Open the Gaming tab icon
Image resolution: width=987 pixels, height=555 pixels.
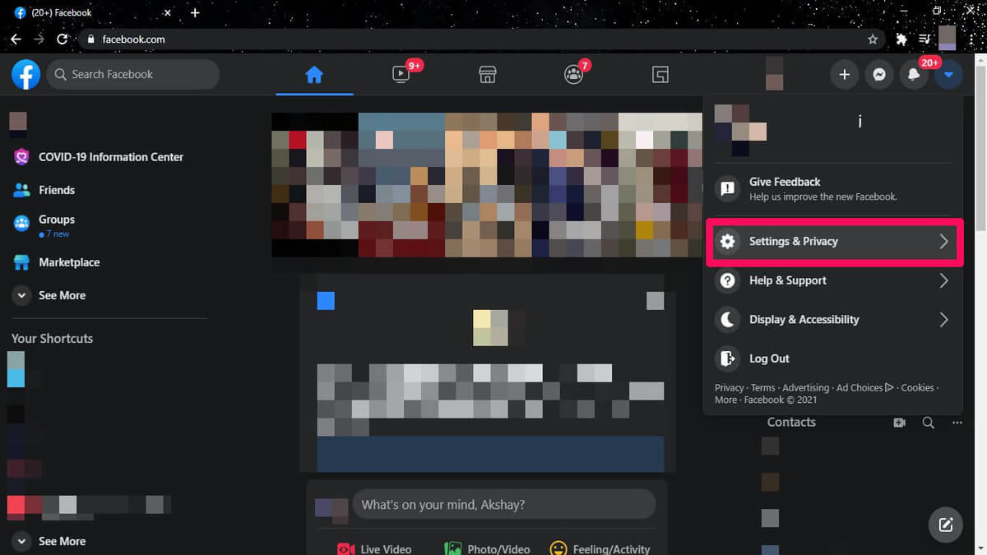pos(660,75)
